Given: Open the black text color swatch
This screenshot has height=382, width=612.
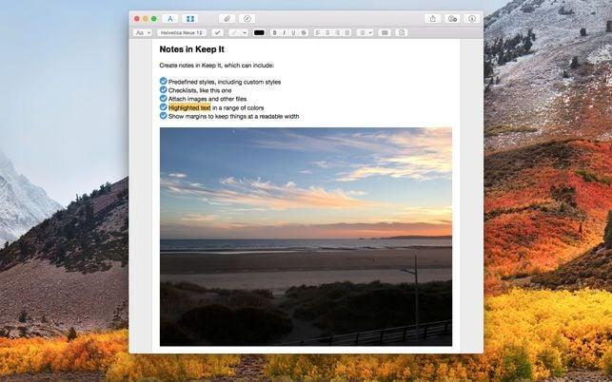Looking at the screenshot, I should (x=259, y=32).
